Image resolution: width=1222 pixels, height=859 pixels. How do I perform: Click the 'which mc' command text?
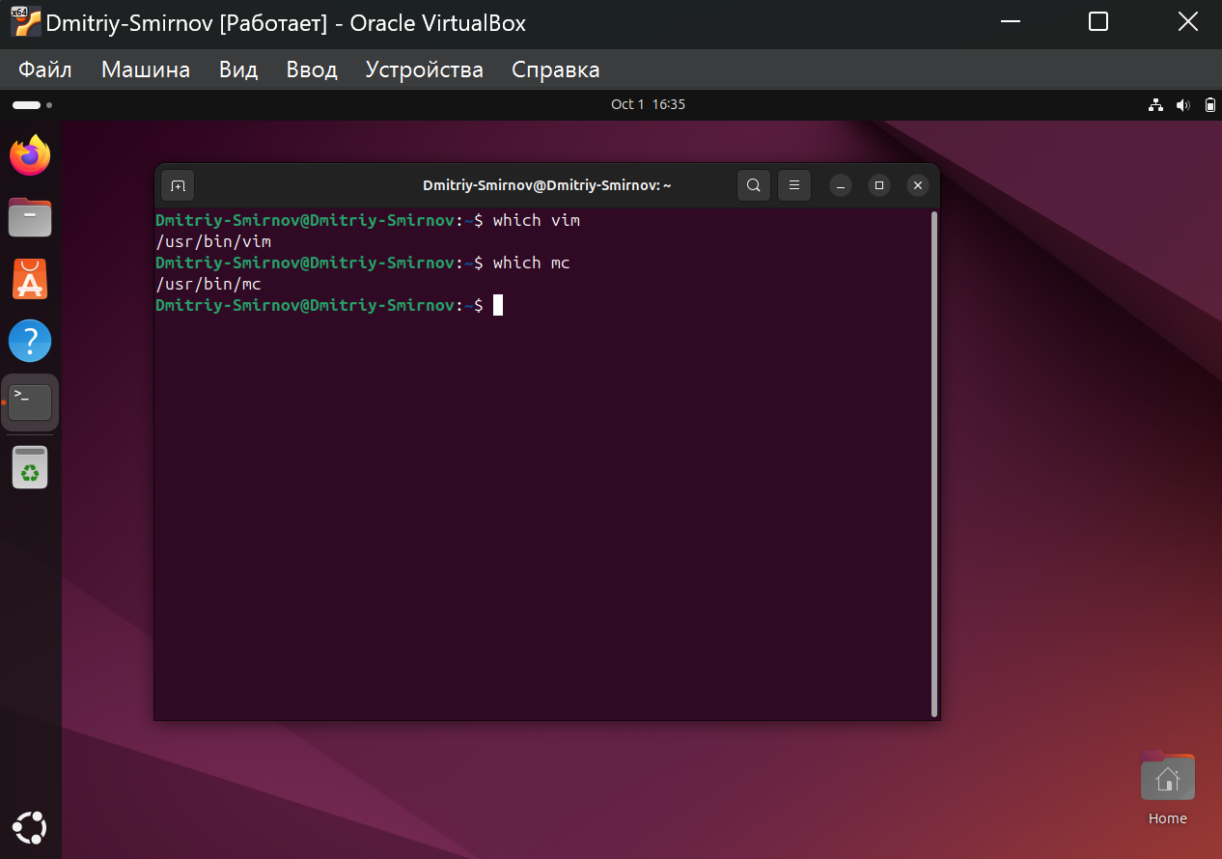click(x=532, y=263)
